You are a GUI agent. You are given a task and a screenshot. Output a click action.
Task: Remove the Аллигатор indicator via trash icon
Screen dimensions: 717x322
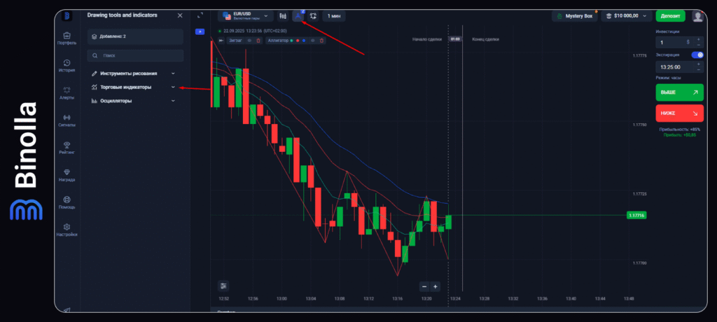coord(321,41)
